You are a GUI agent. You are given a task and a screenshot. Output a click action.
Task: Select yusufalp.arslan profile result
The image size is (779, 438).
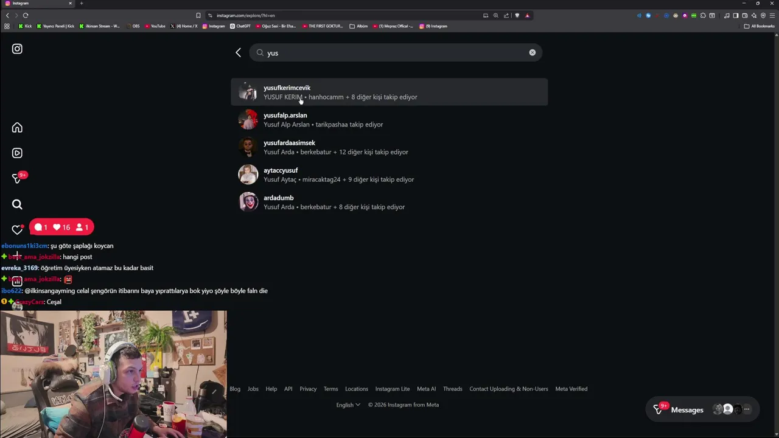[x=389, y=120]
